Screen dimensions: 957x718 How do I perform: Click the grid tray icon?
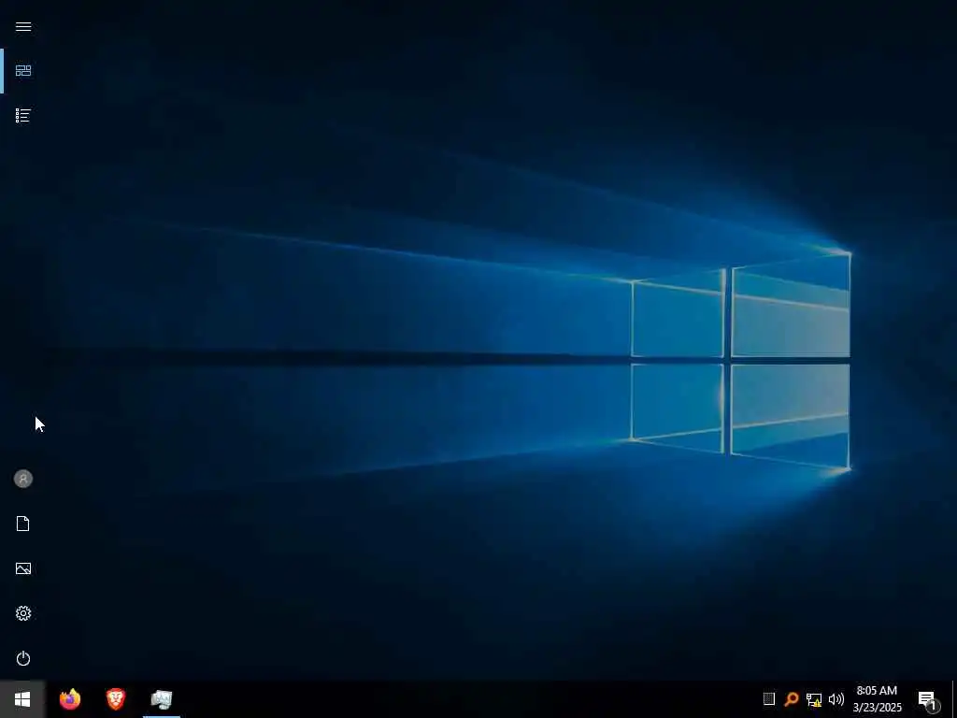click(x=769, y=699)
